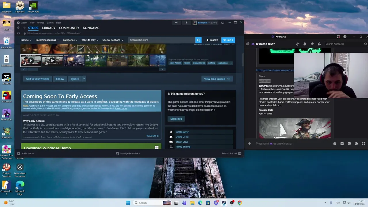Open Discord notification settings bell
The width and height of the screenshot is (368, 207).
pyautogui.click(x=305, y=44)
